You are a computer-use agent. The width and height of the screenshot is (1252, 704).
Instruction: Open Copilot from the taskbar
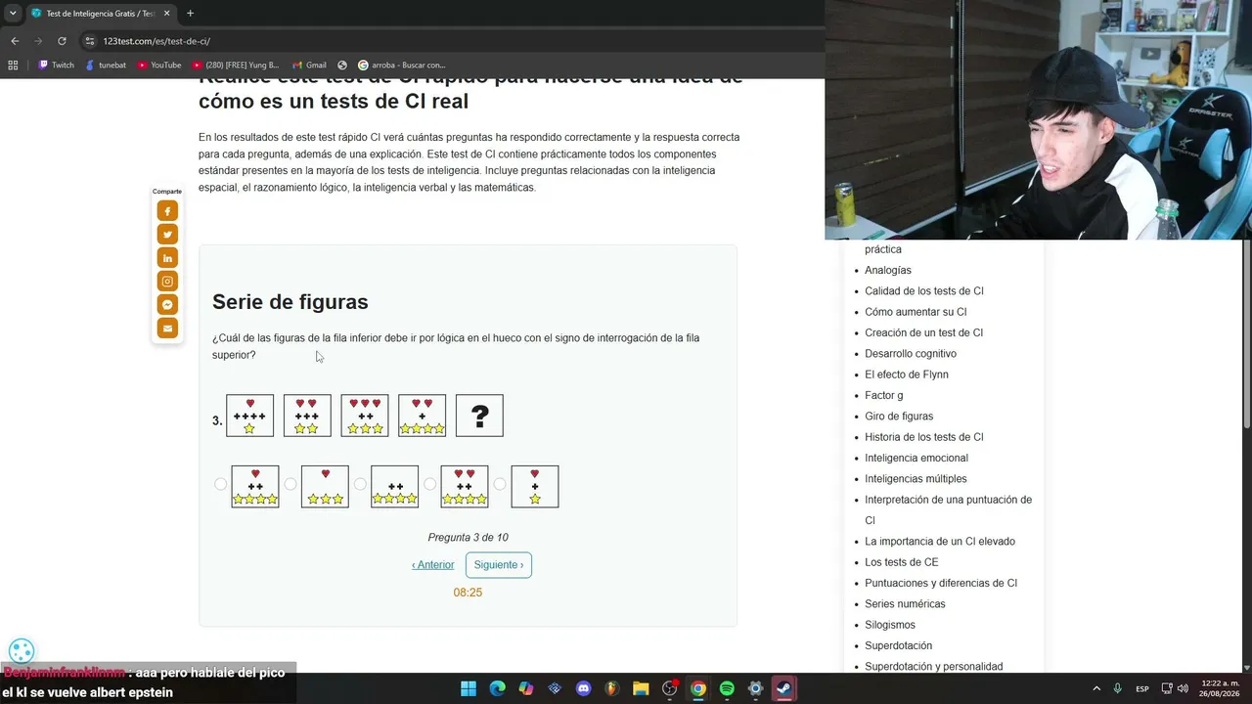click(x=526, y=688)
